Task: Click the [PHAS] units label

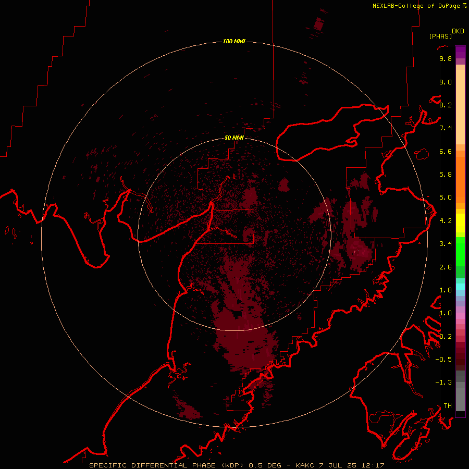Action: pos(440,36)
